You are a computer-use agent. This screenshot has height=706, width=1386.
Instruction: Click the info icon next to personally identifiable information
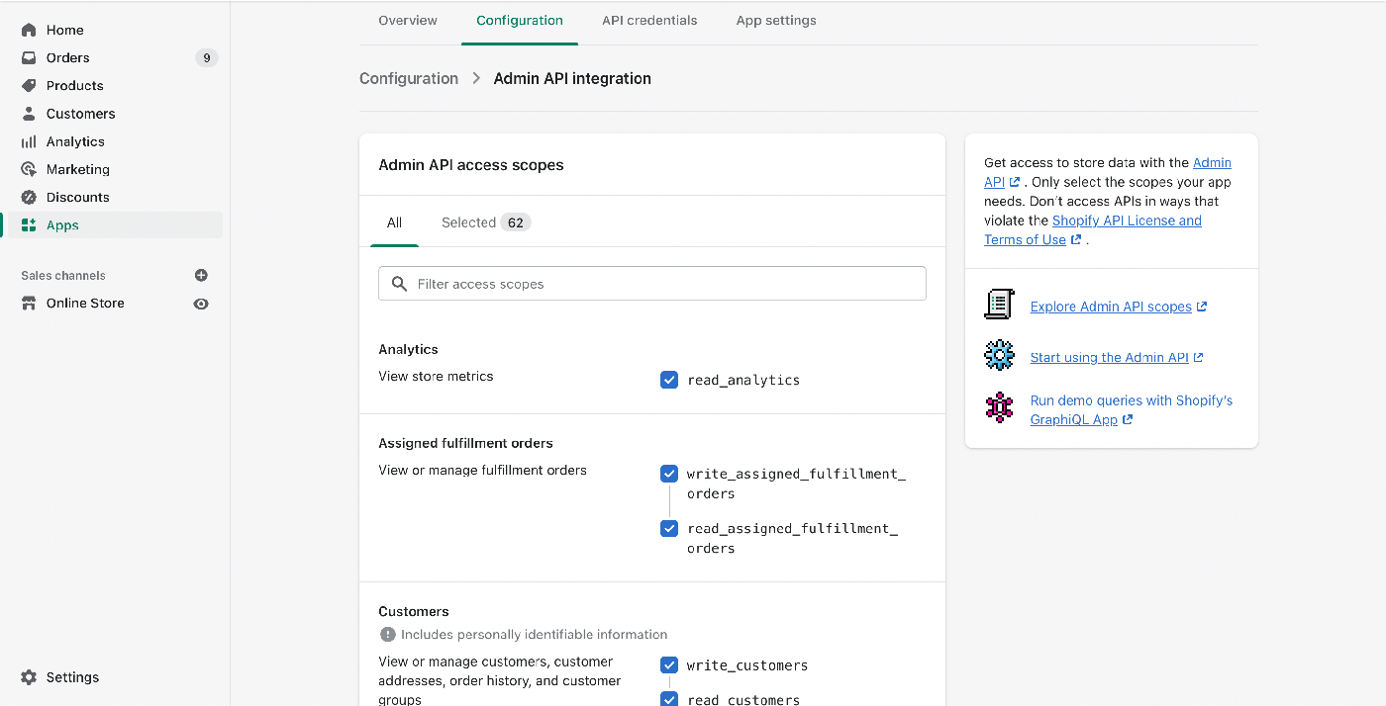(x=388, y=635)
